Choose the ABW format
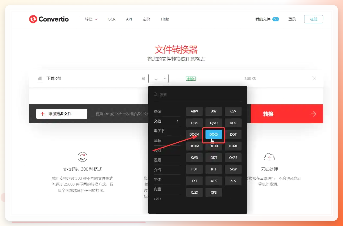343x226 pixels. tap(194, 111)
